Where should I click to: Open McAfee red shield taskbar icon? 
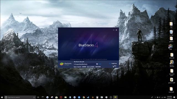click(61, 97)
